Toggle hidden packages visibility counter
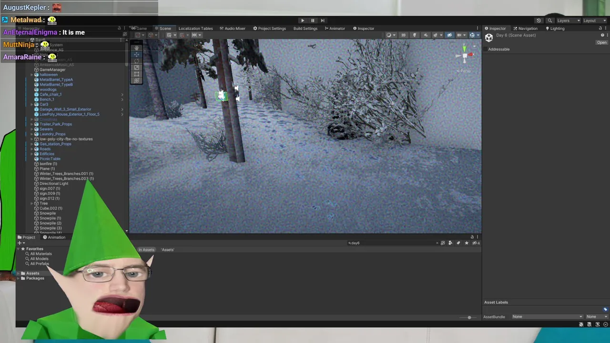The image size is (610, 343). [x=475, y=243]
